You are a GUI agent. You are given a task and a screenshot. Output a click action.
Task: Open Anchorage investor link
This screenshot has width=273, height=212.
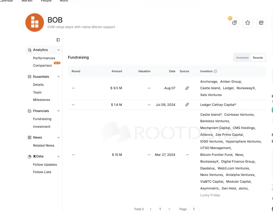(209, 81)
